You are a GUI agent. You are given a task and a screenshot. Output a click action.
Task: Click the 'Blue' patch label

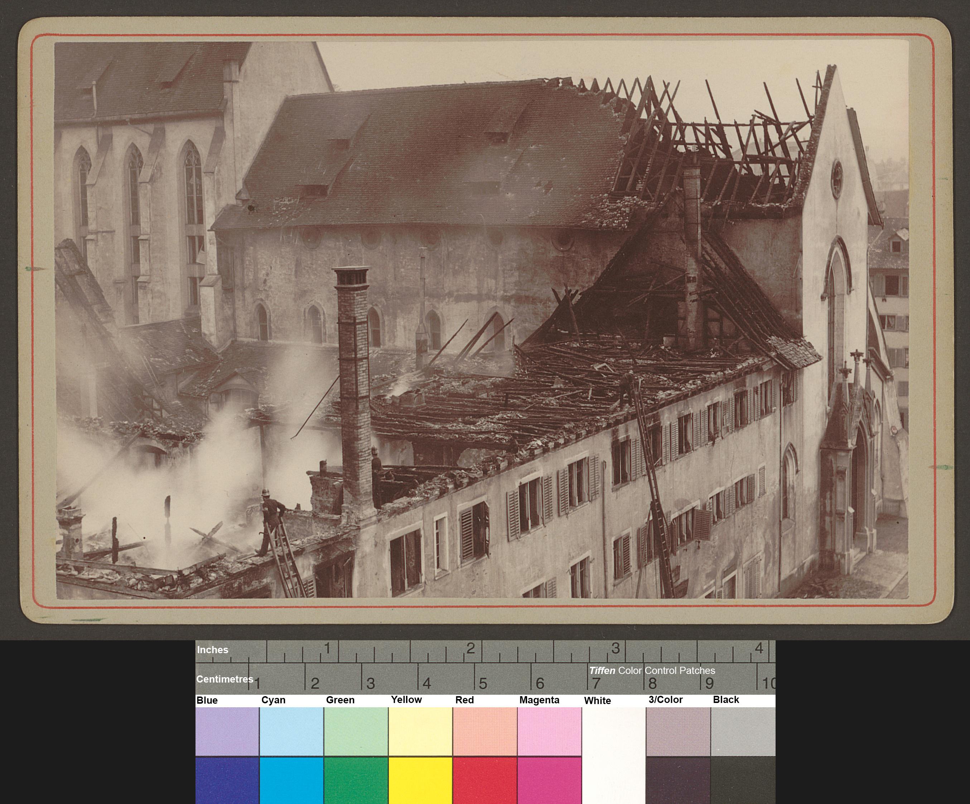(x=207, y=700)
